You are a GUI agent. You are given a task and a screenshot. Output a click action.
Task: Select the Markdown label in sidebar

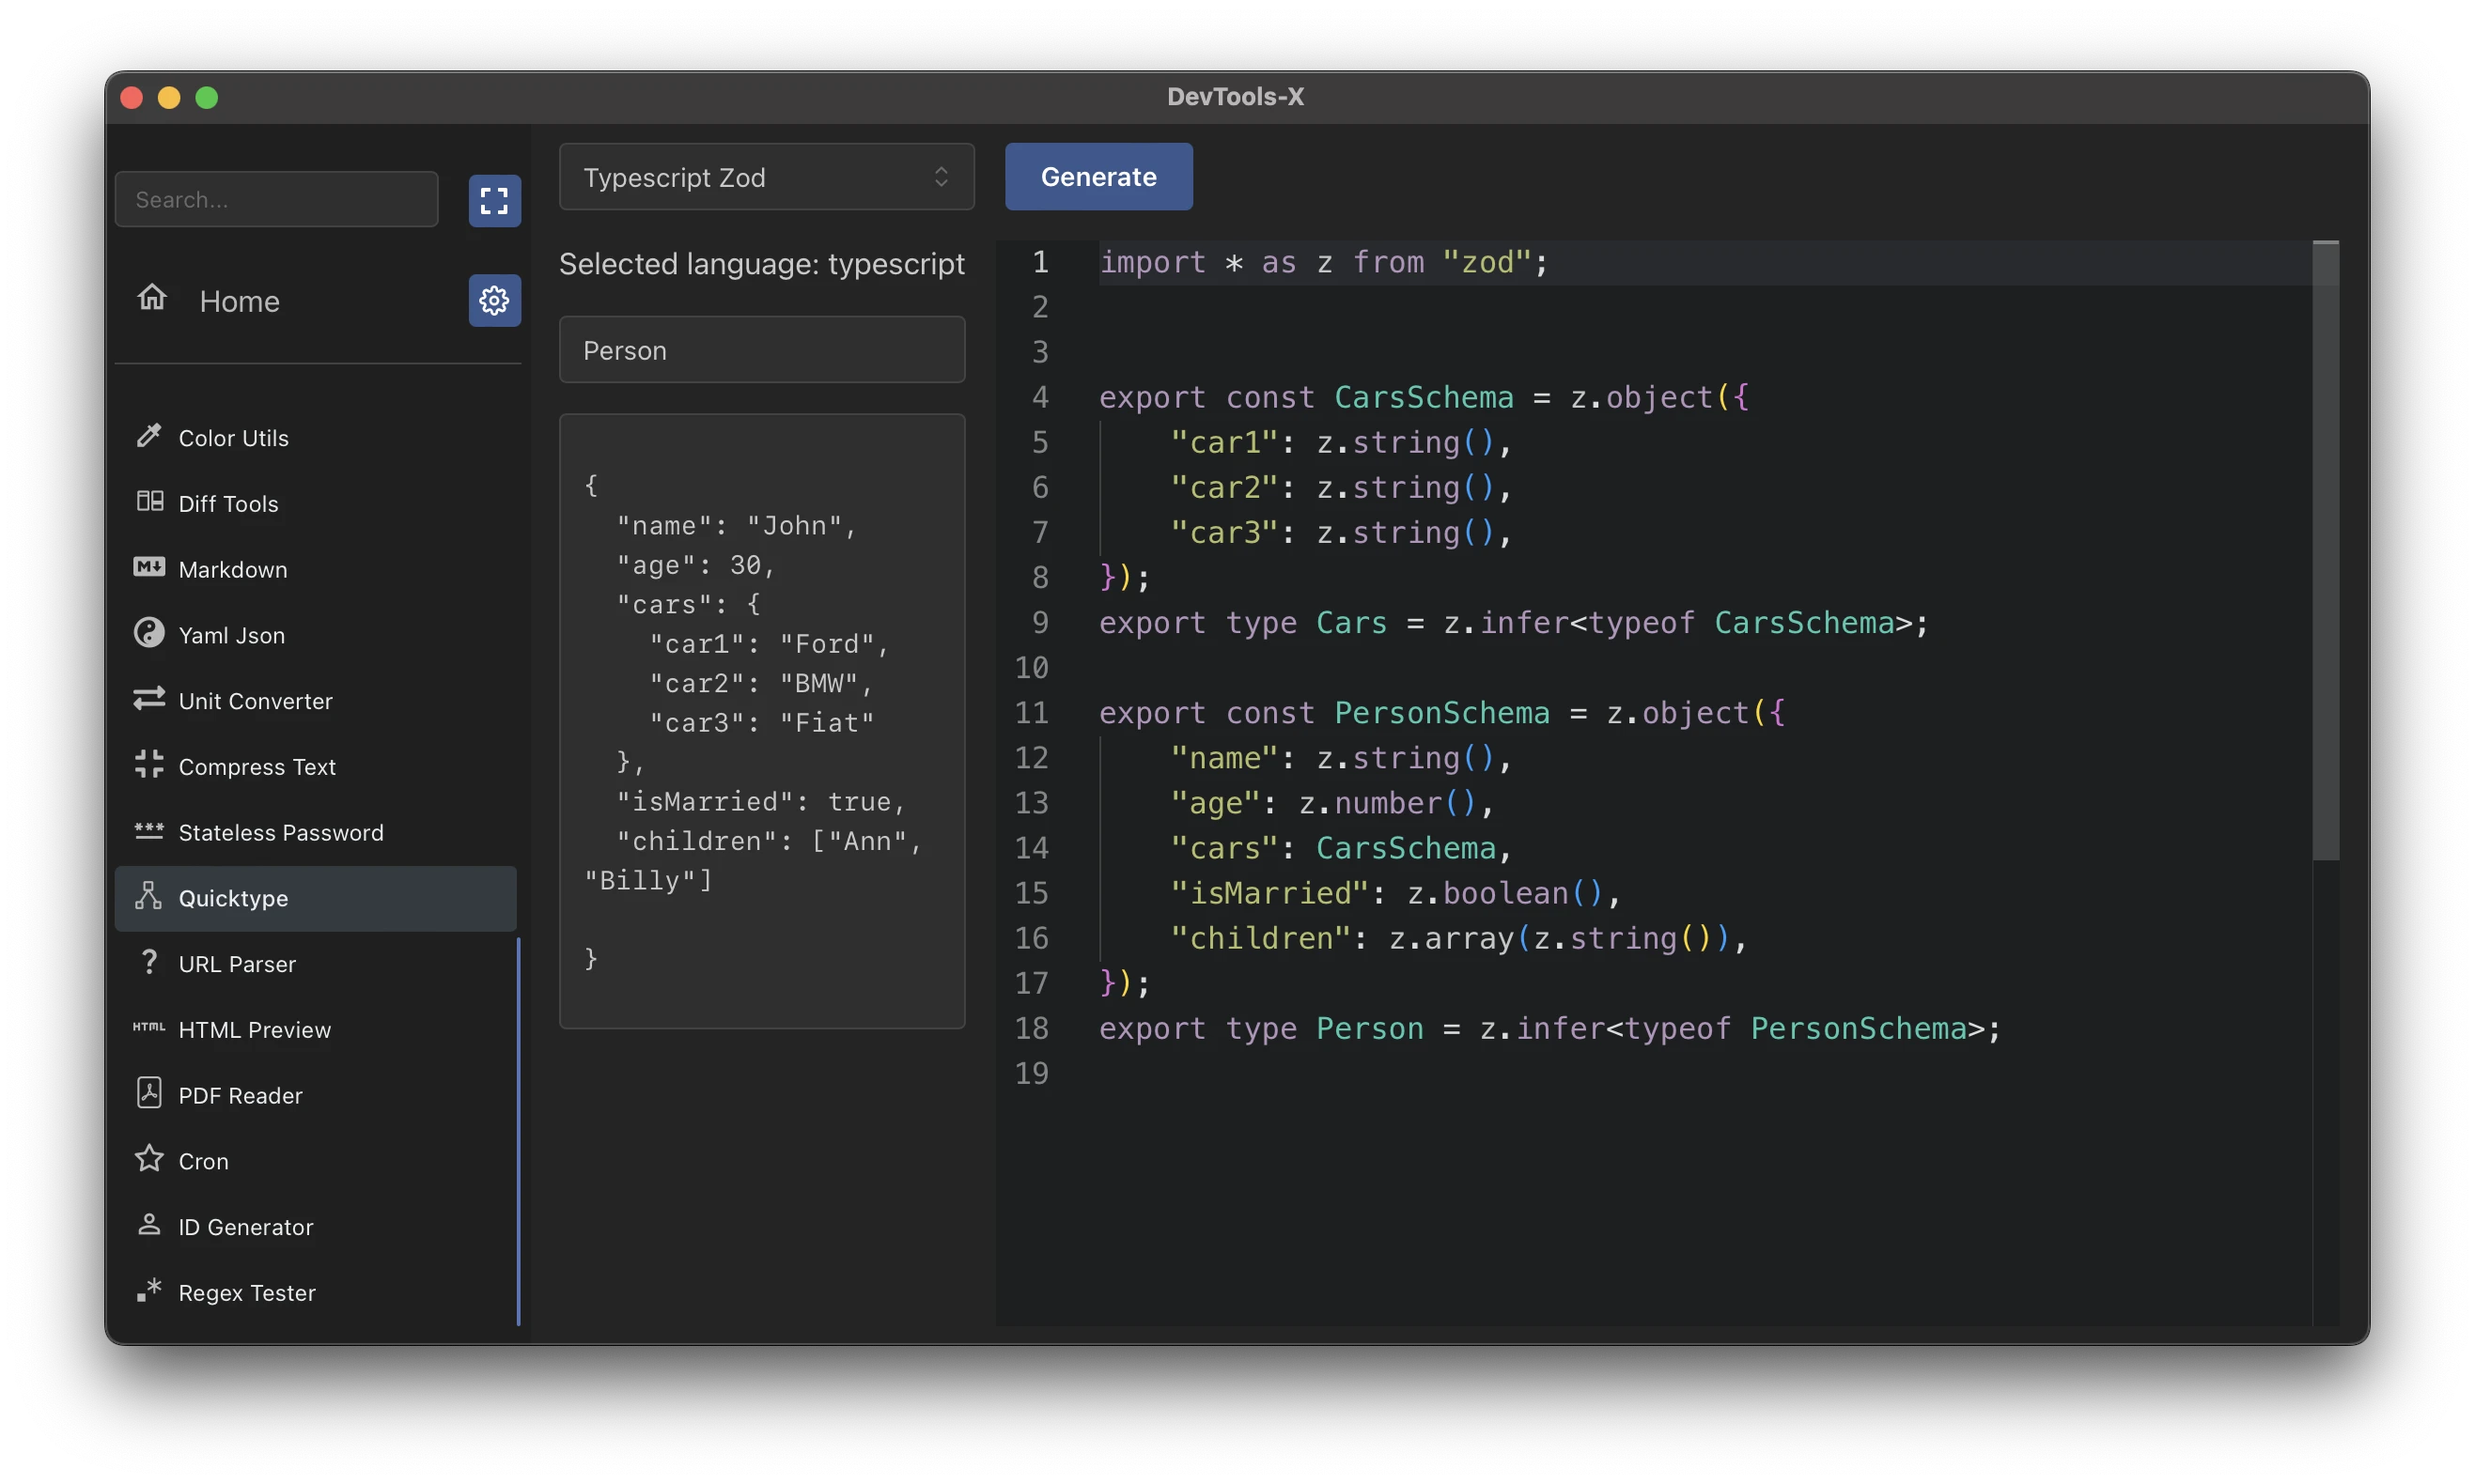pyautogui.click(x=233, y=570)
